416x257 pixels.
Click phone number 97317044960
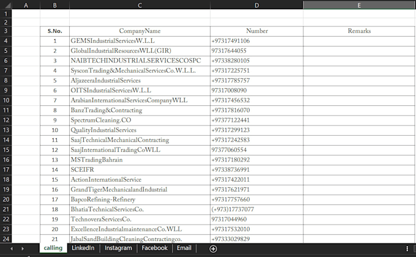[256, 219]
